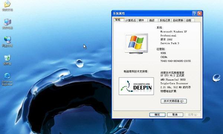
Task: Open the 高级 (Advanced) tab
Action: pyautogui.click(x=153, y=20)
